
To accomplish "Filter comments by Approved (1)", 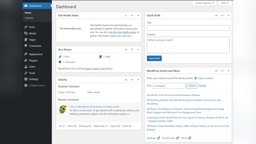I will pyautogui.click(x=101, y=126).
